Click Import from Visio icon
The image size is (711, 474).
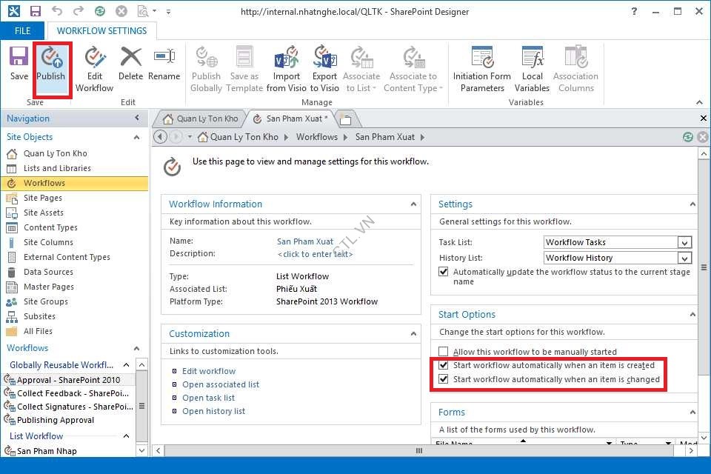(x=286, y=59)
